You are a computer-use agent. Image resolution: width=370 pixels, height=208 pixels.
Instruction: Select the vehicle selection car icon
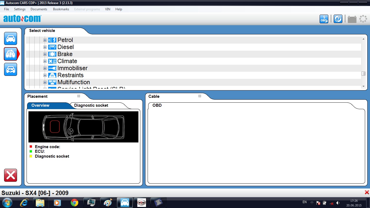pos(11,38)
